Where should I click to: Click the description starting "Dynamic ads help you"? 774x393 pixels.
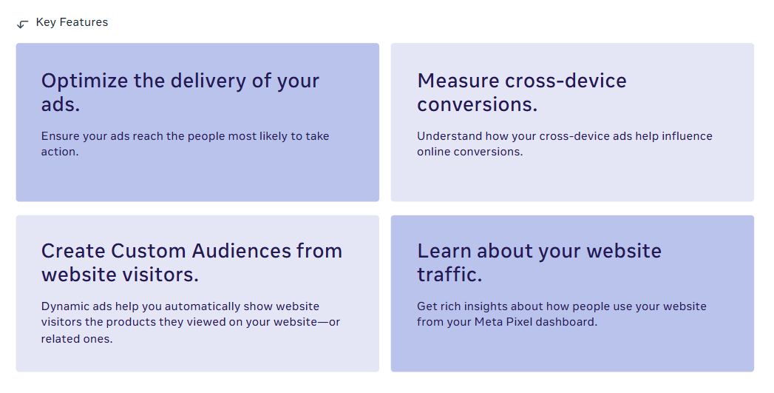[x=191, y=322]
